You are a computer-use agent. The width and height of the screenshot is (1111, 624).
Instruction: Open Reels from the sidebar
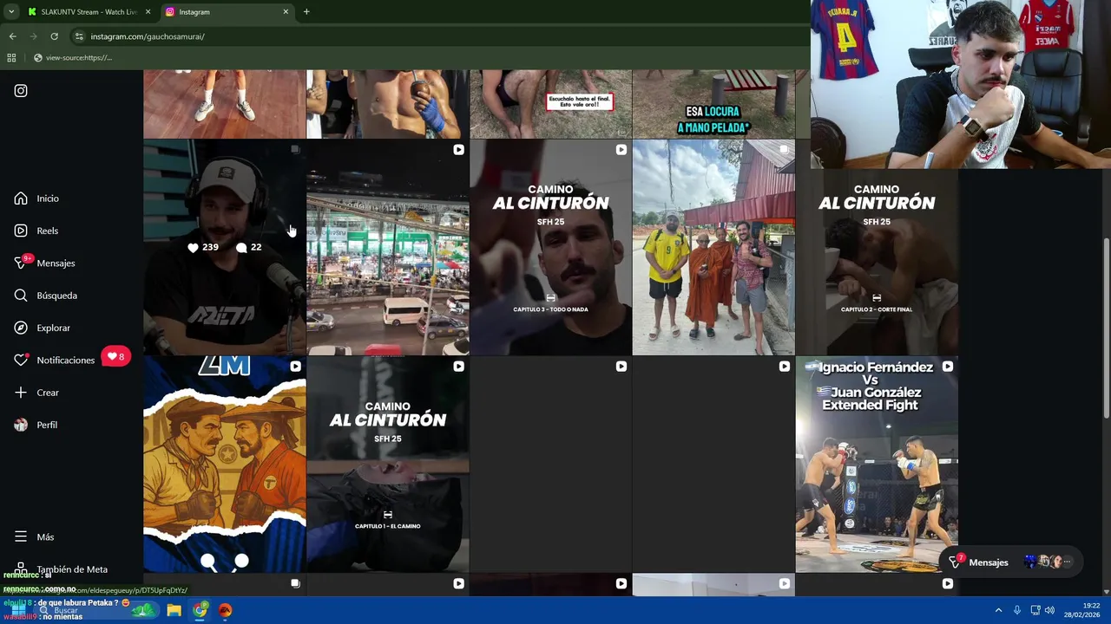point(36,231)
